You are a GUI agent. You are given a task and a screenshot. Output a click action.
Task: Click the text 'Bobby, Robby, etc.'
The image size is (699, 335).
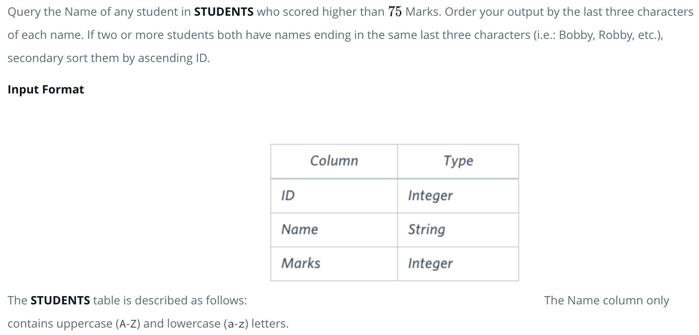(609, 35)
